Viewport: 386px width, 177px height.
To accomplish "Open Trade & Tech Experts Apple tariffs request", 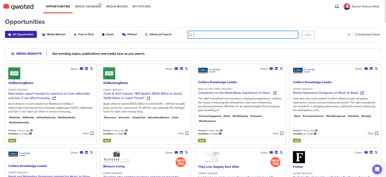I will [x=142, y=96].
